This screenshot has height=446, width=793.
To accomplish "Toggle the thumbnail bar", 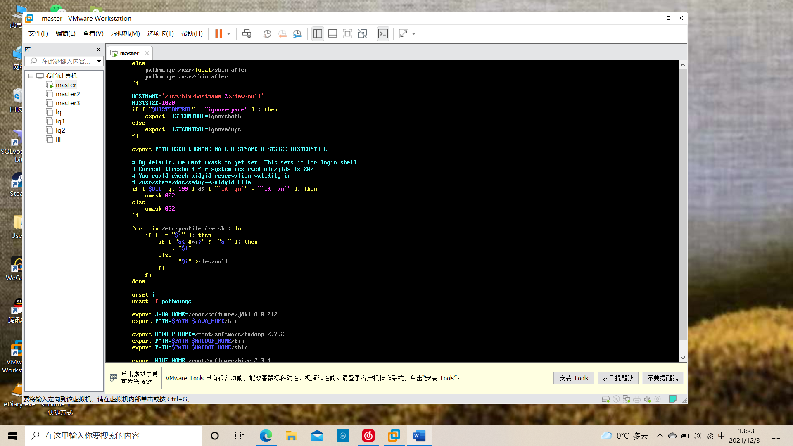I will [x=332, y=33].
